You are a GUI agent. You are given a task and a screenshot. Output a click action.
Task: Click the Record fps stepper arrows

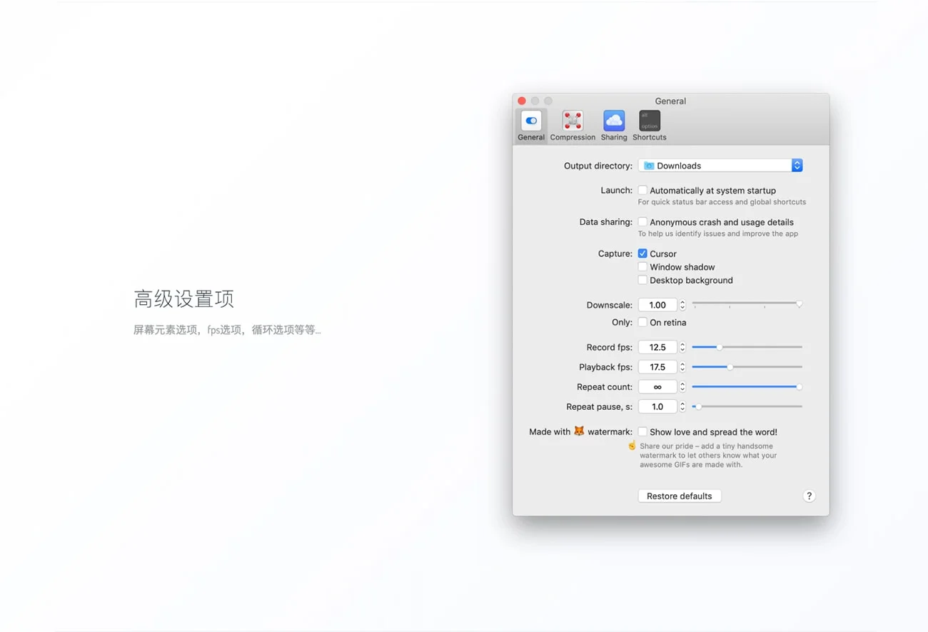click(x=682, y=347)
